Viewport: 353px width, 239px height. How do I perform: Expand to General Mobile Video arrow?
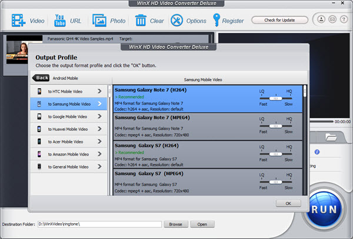(x=99, y=166)
